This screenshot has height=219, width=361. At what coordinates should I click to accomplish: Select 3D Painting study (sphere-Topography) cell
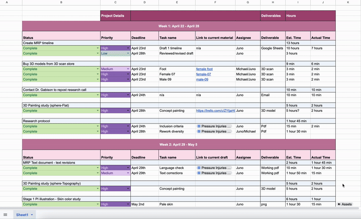(x=61, y=183)
